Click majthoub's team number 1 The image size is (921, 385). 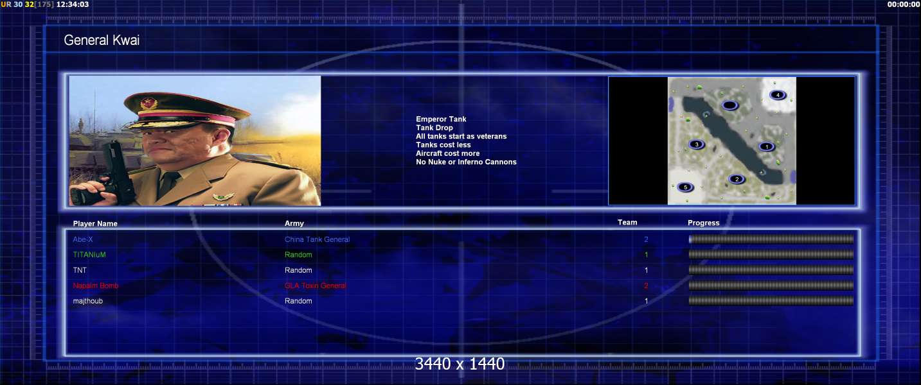(646, 301)
